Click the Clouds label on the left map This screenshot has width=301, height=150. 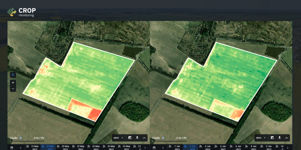click(14, 138)
